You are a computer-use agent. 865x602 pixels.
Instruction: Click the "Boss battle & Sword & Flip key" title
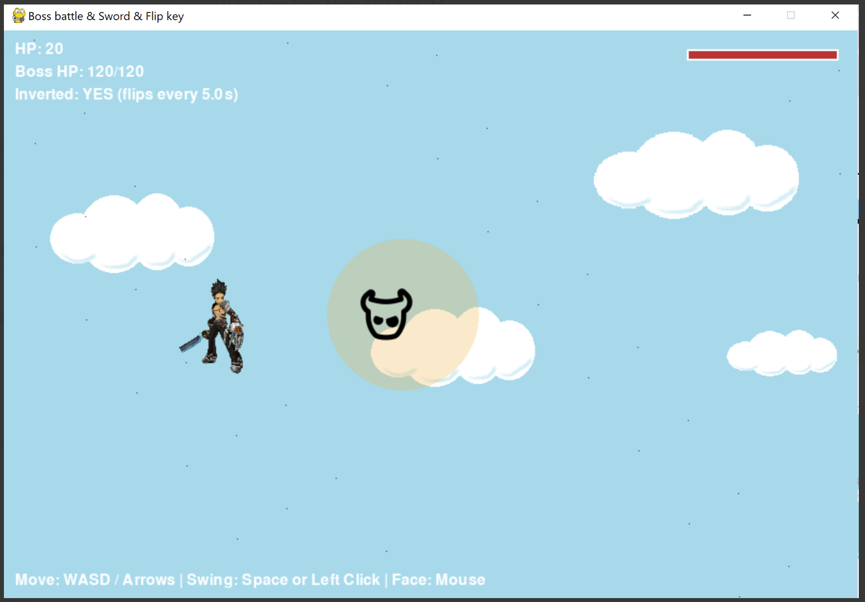pyautogui.click(x=106, y=16)
